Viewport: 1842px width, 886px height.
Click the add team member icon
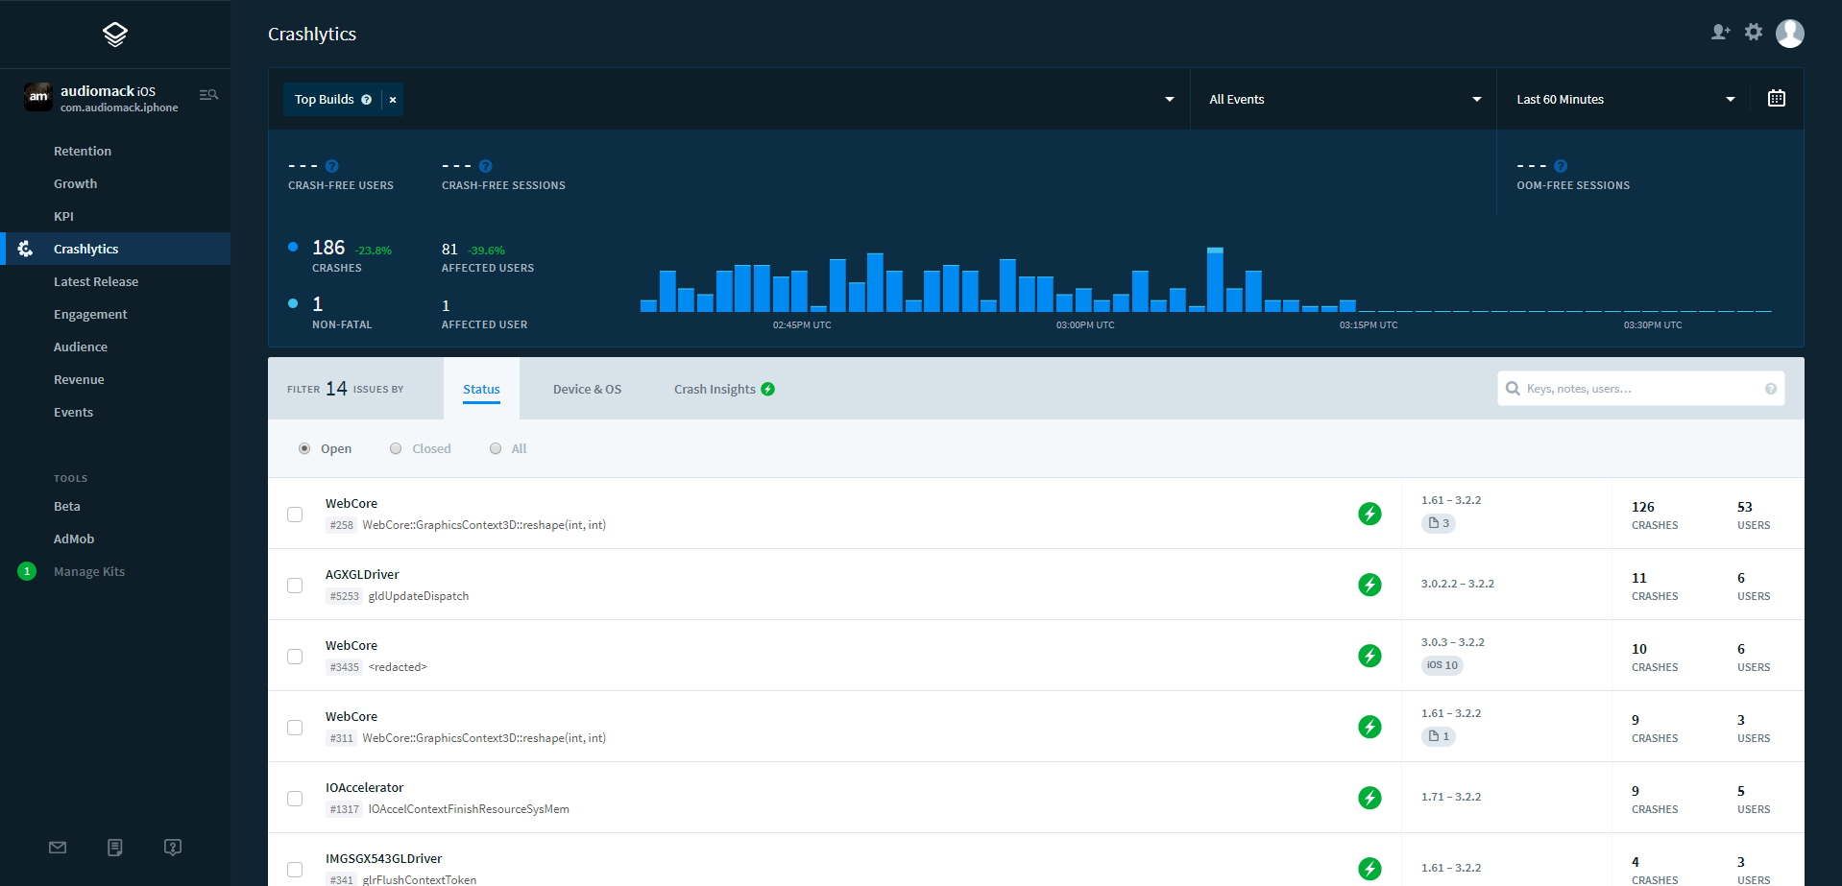[x=1720, y=33]
